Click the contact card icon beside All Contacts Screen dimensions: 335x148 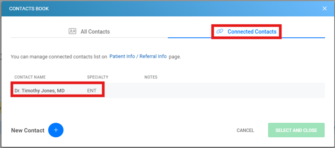pyautogui.click(x=72, y=31)
